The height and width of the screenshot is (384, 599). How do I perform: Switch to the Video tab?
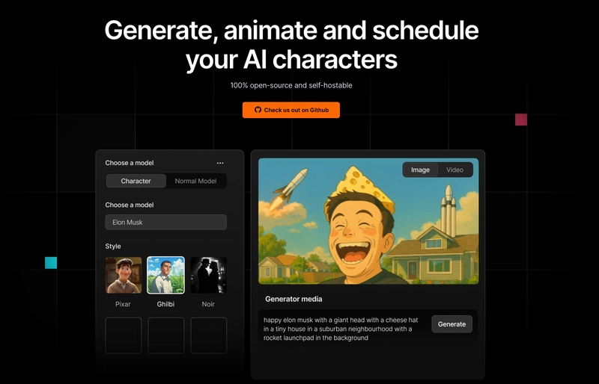[454, 170]
